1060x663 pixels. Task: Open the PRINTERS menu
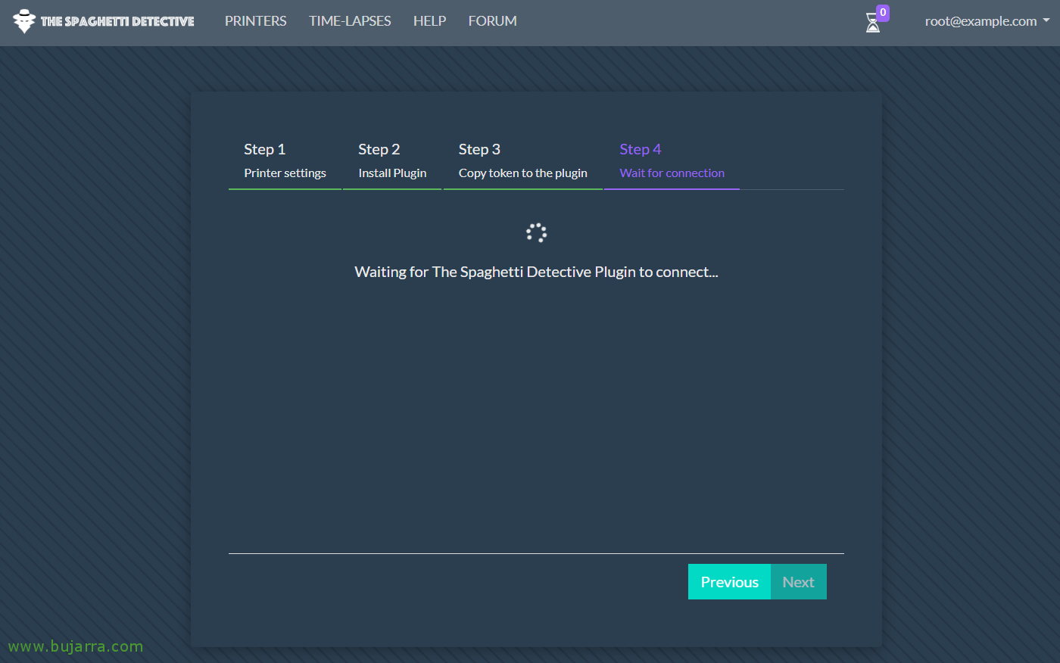[255, 21]
